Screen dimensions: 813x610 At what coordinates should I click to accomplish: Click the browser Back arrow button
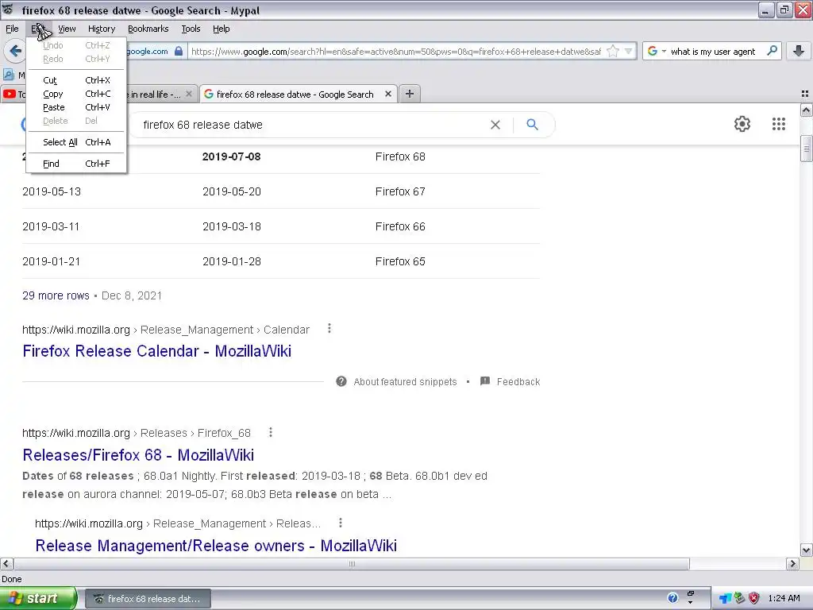15,51
